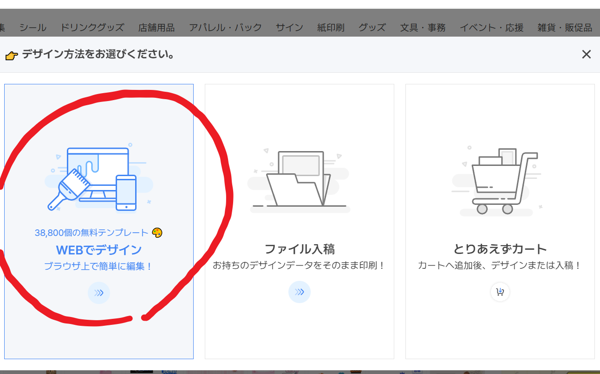Choose the とりあえずカート title text
The width and height of the screenshot is (600, 374).
(x=500, y=249)
